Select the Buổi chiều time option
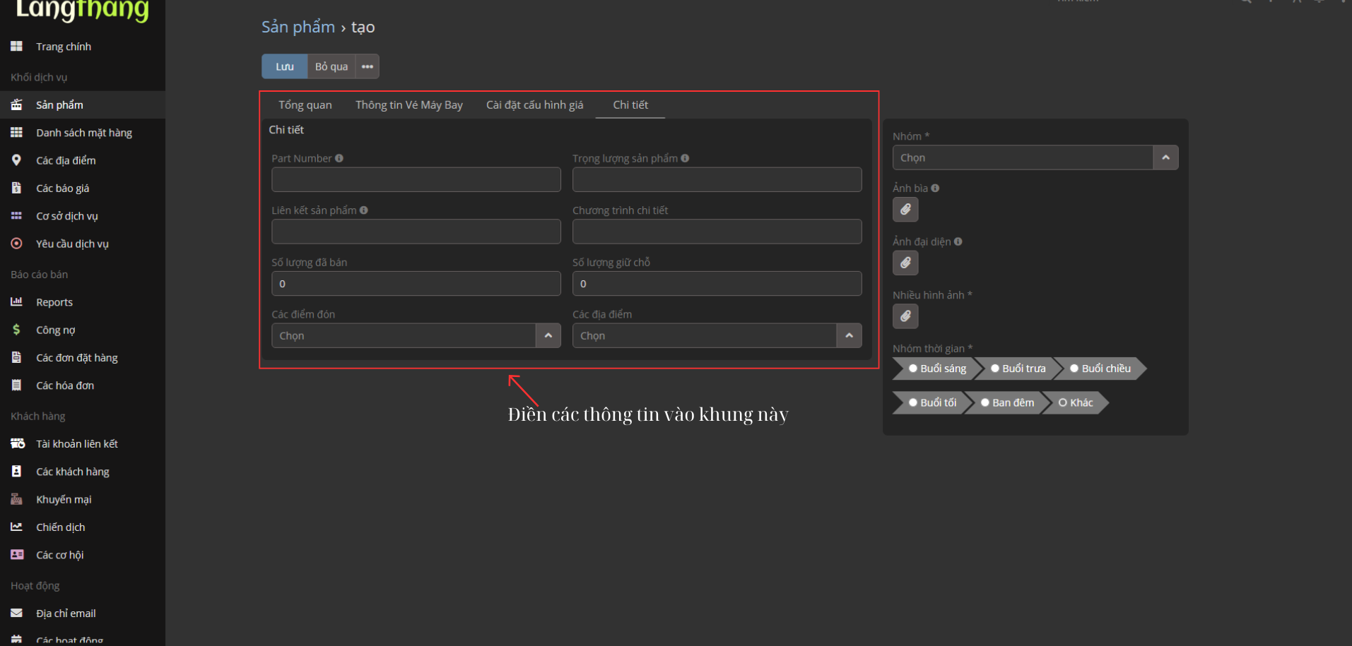 pyautogui.click(x=1100, y=369)
